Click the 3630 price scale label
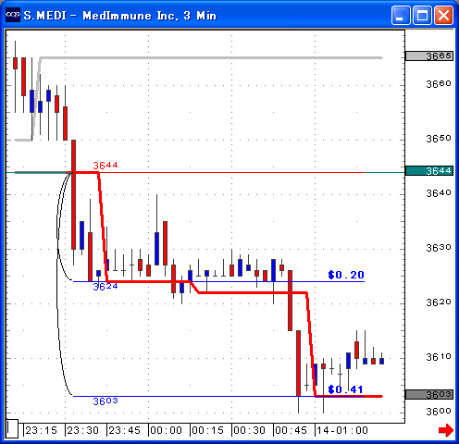Screen dimensions: 459x444 [x=439, y=248]
